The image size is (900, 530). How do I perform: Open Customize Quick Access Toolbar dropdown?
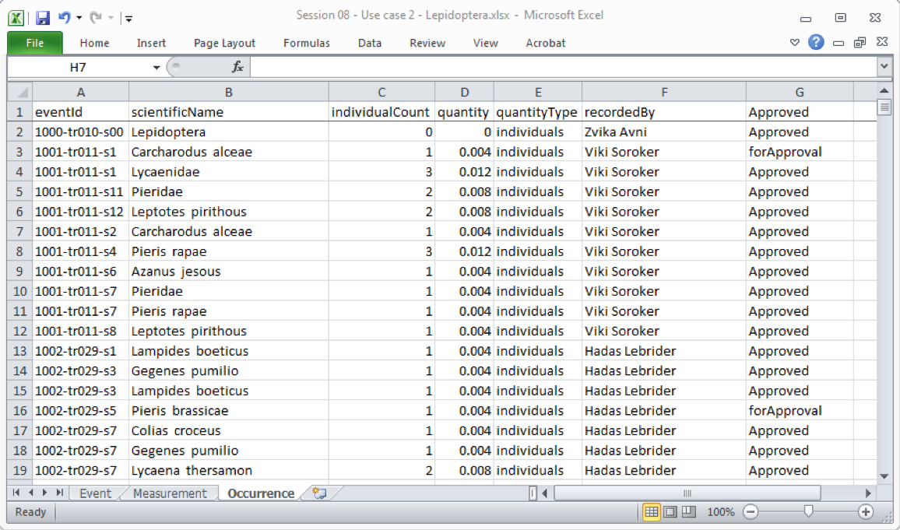(128, 18)
